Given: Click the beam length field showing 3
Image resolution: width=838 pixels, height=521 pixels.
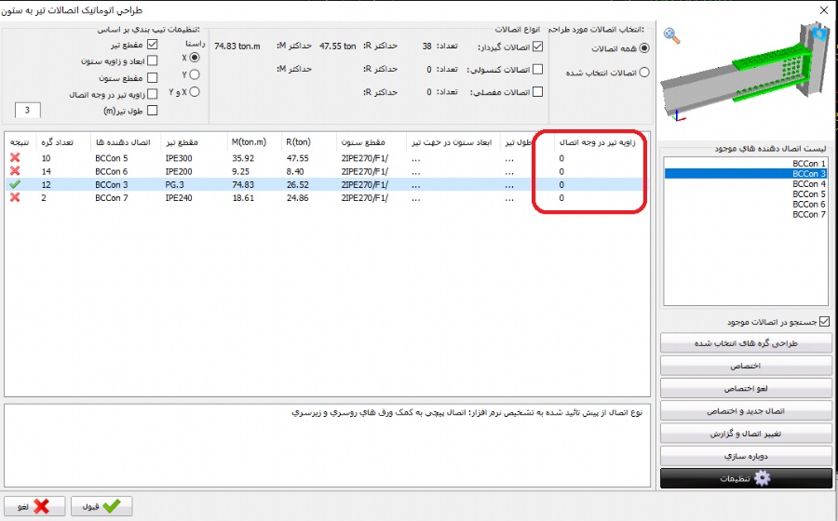Looking at the screenshot, I should 28,111.
